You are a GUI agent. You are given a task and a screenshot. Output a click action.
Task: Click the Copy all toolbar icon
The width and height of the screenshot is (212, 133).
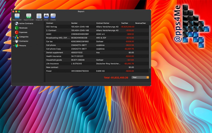coord(39,16)
